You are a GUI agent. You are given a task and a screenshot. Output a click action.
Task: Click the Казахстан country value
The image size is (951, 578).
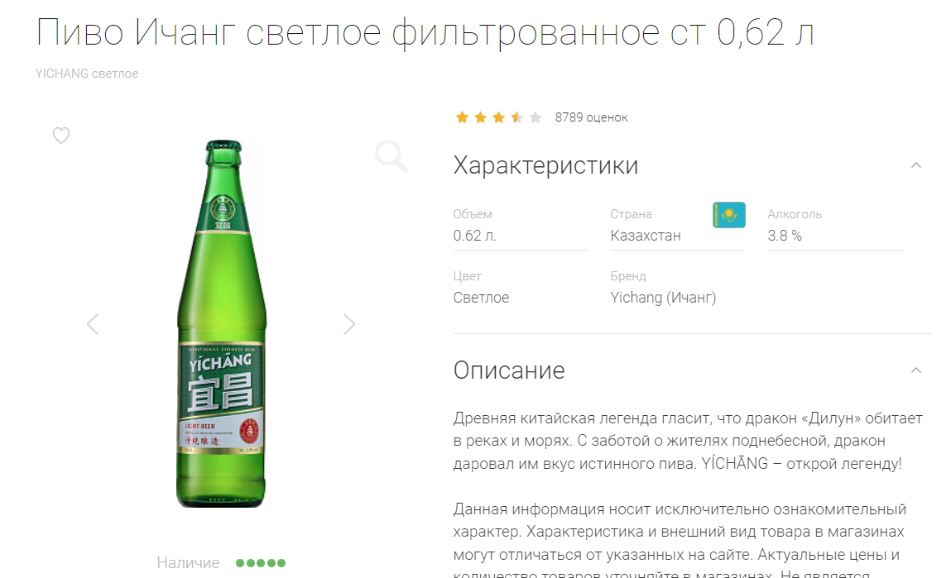pos(646,236)
